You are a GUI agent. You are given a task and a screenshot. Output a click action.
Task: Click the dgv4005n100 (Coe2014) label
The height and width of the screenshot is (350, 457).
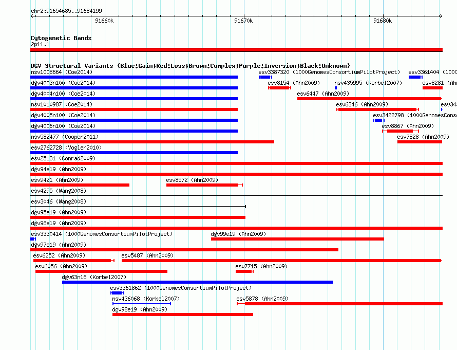63,115
